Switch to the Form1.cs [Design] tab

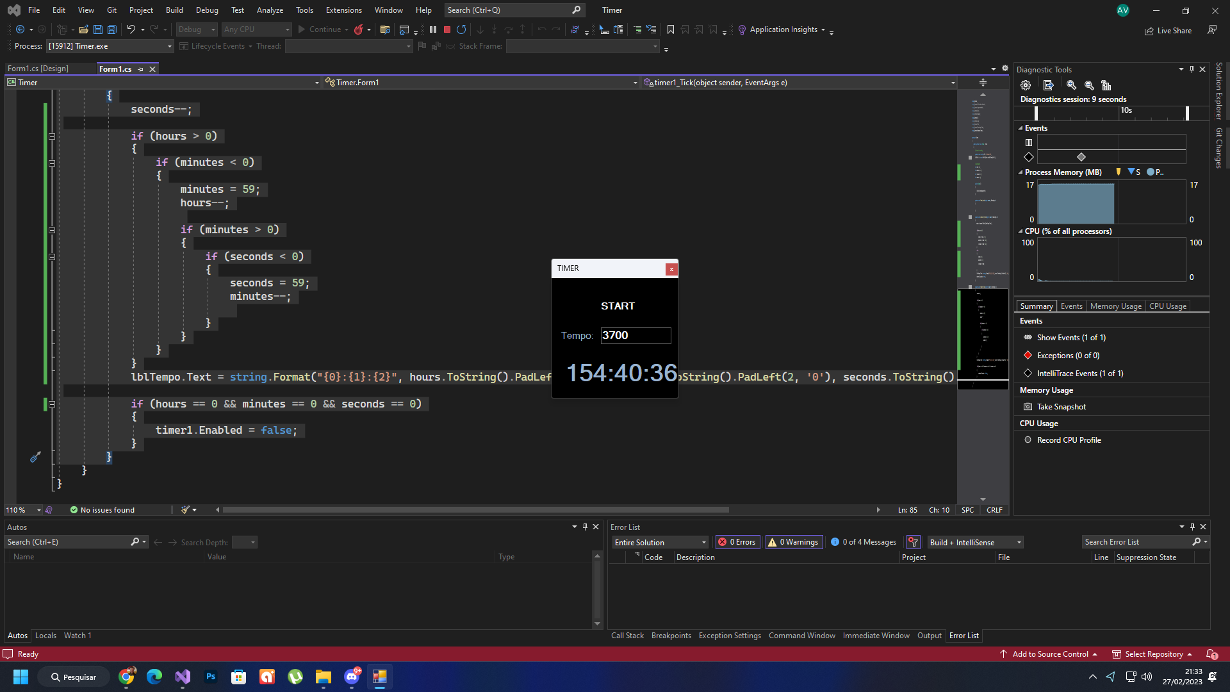point(38,69)
